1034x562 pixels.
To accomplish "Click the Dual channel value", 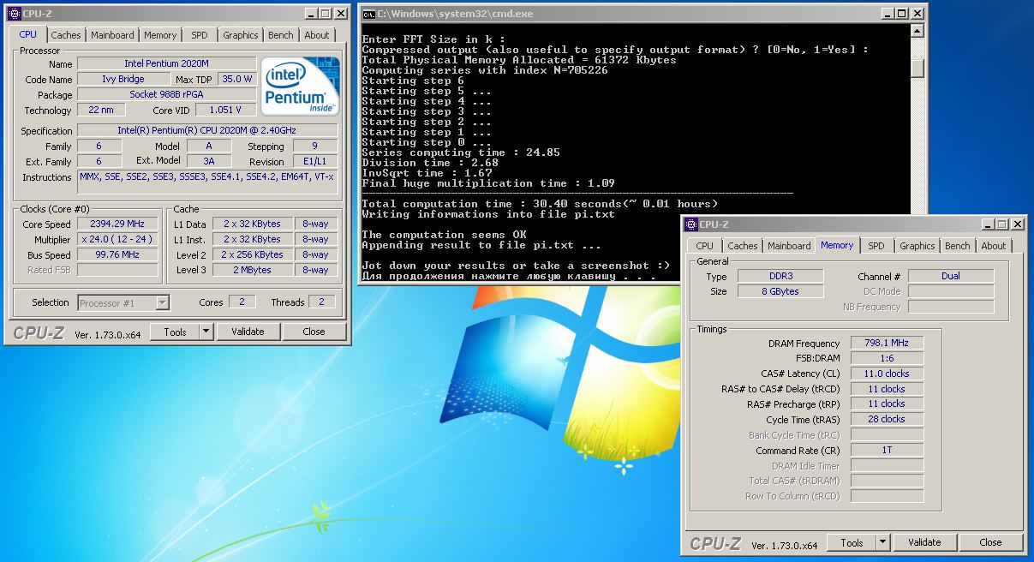I will tap(950, 276).
